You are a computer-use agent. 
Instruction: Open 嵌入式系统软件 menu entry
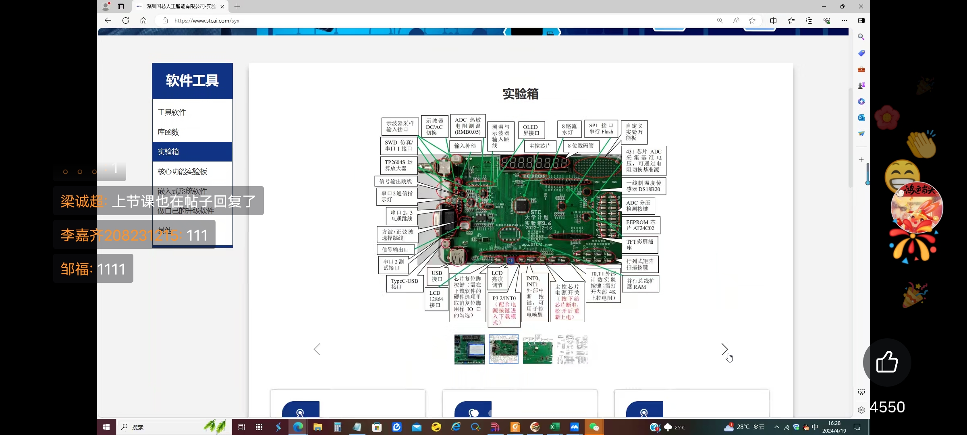[x=182, y=191]
